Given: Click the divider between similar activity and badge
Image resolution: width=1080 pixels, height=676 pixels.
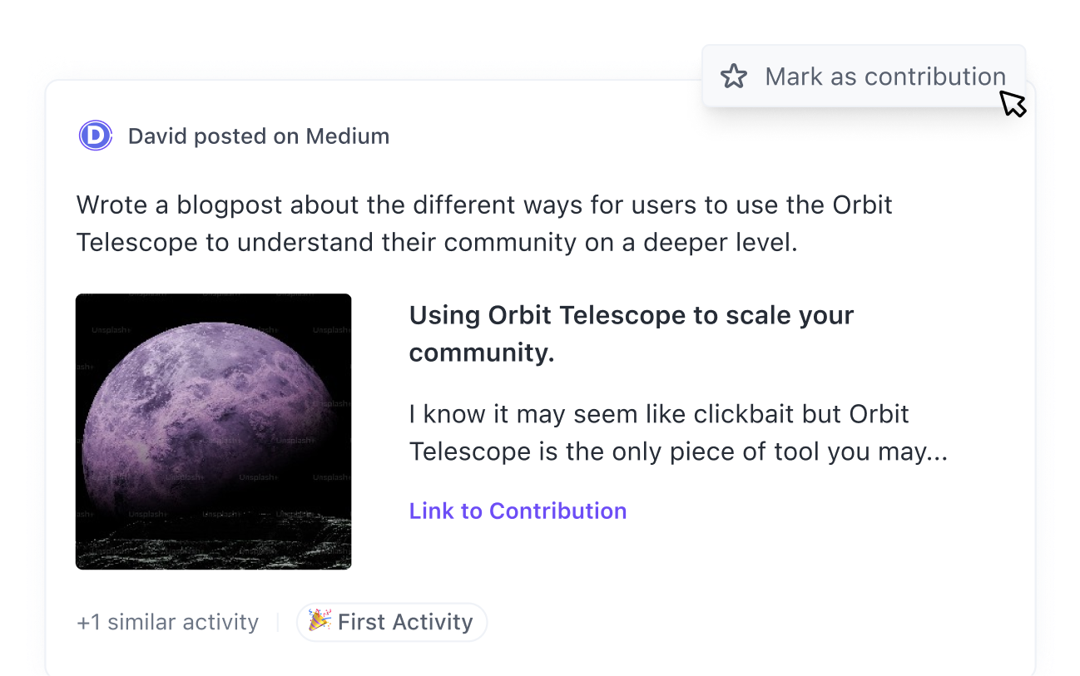Looking at the screenshot, I should (278, 622).
